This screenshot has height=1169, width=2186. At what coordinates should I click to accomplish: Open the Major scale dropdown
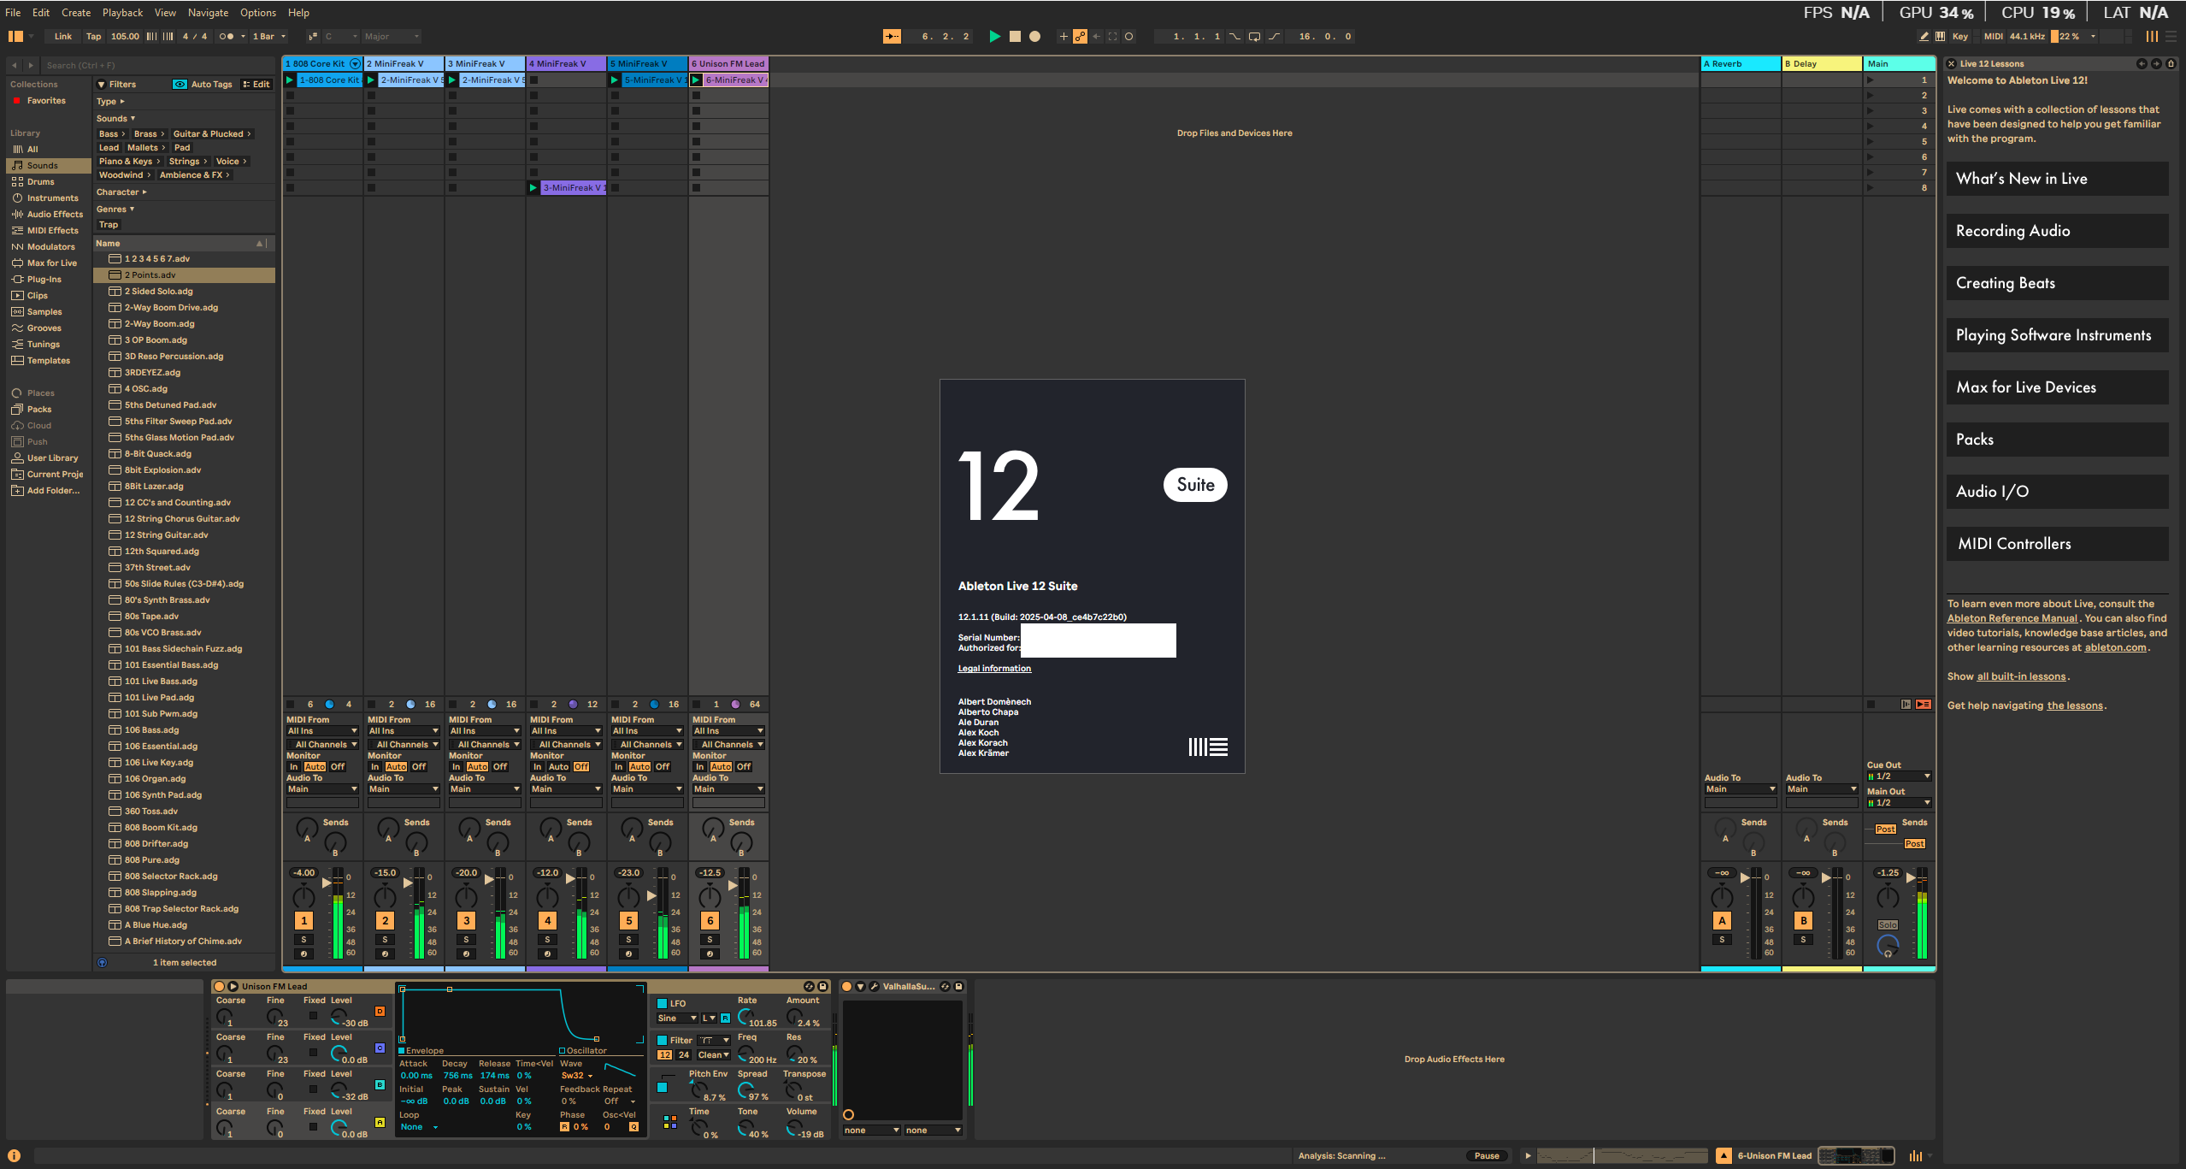(x=391, y=37)
